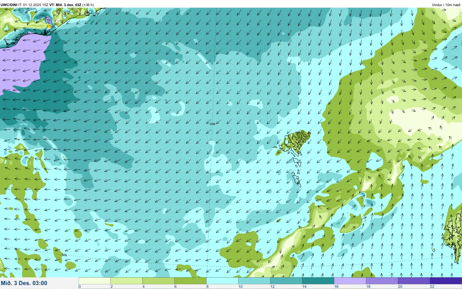Click the '01.12.2025 15Z' initialization time text
462x289 pixels.
[x=36, y=5]
